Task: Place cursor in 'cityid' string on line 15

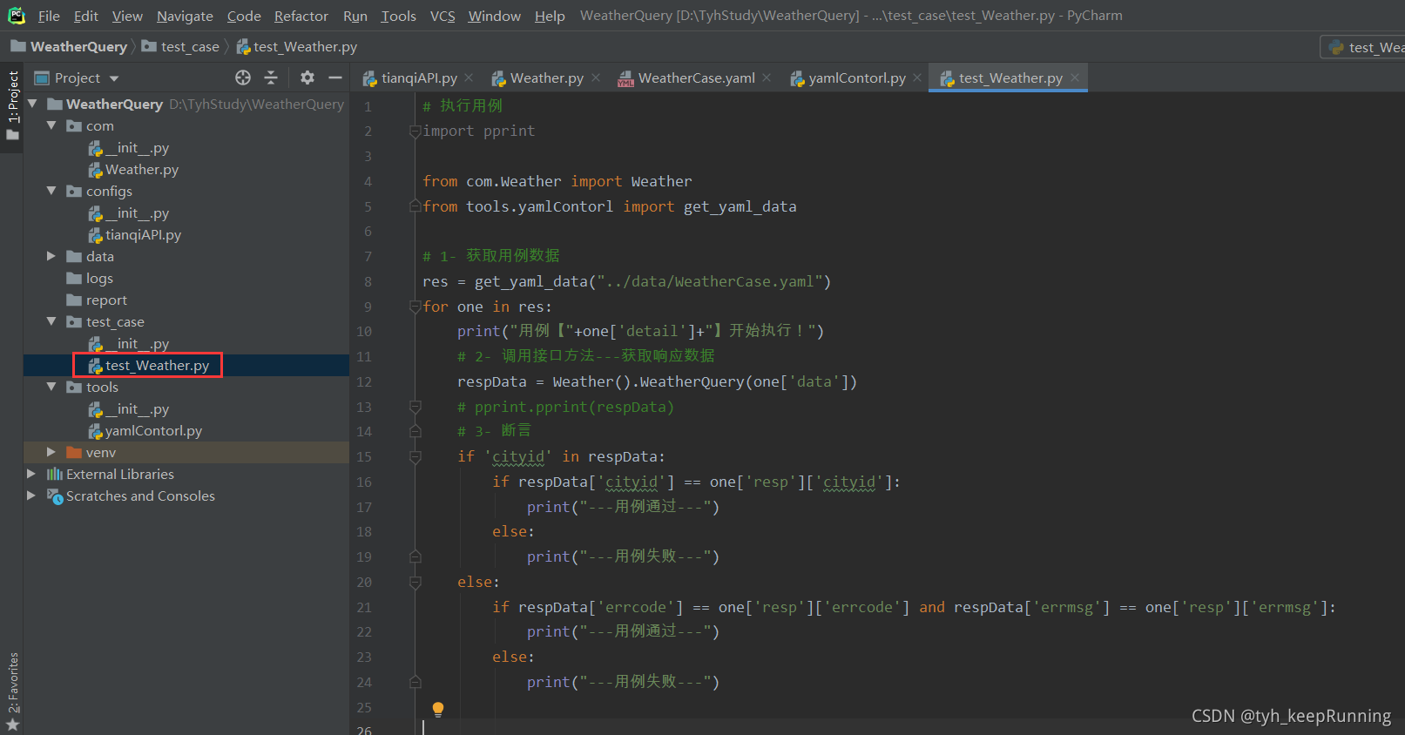Action: pos(518,456)
